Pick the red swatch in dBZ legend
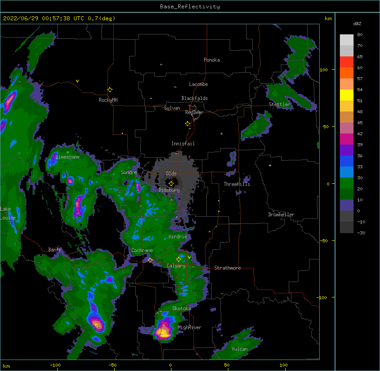The image size is (380, 371). (x=346, y=62)
